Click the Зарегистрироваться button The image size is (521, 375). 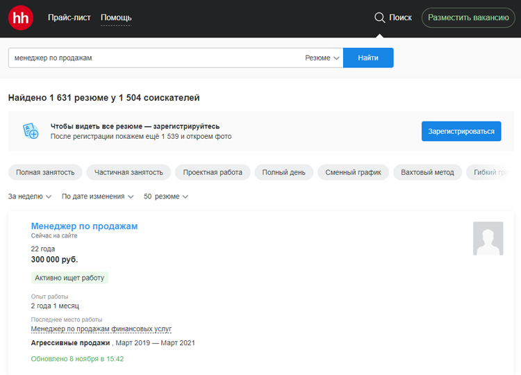coord(461,131)
